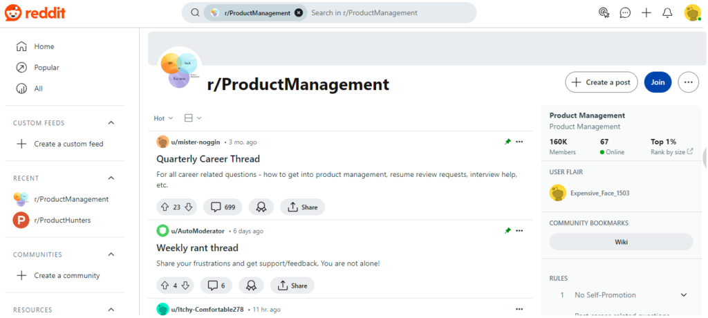Open the community more options ellipsis
This screenshot has width=708, height=318.
[688, 82]
